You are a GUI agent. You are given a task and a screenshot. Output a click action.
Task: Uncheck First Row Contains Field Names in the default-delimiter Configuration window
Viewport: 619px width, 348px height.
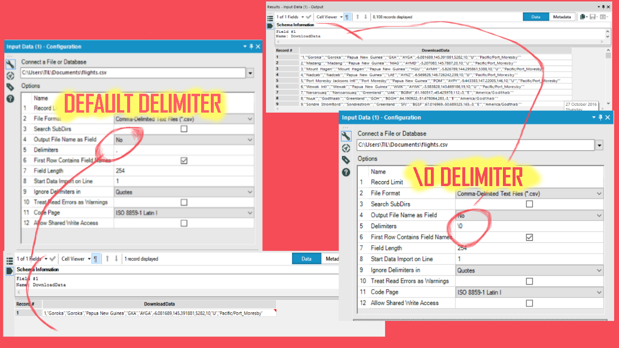184,160
